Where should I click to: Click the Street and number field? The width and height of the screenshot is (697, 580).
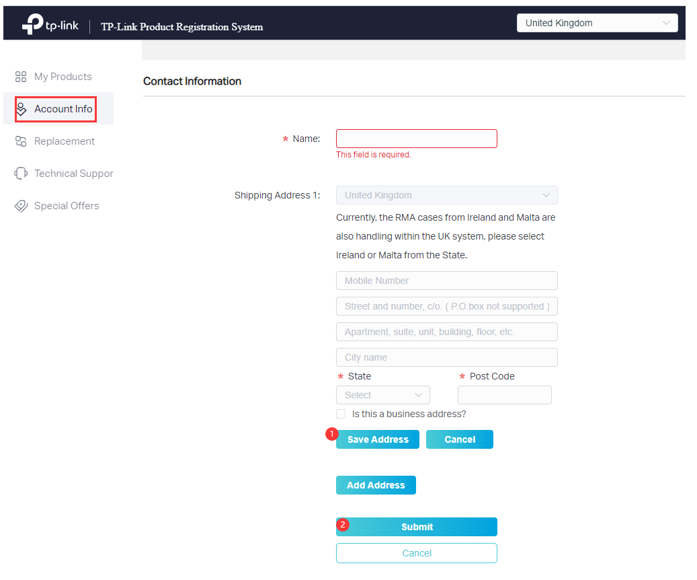(x=446, y=306)
